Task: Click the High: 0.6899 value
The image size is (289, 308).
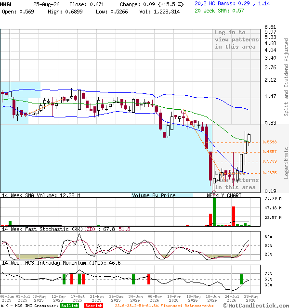Action: pyautogui.click(x=65, y=12)
